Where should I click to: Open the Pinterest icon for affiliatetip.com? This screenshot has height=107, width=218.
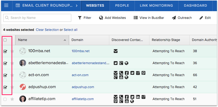[x=116, y=101]
